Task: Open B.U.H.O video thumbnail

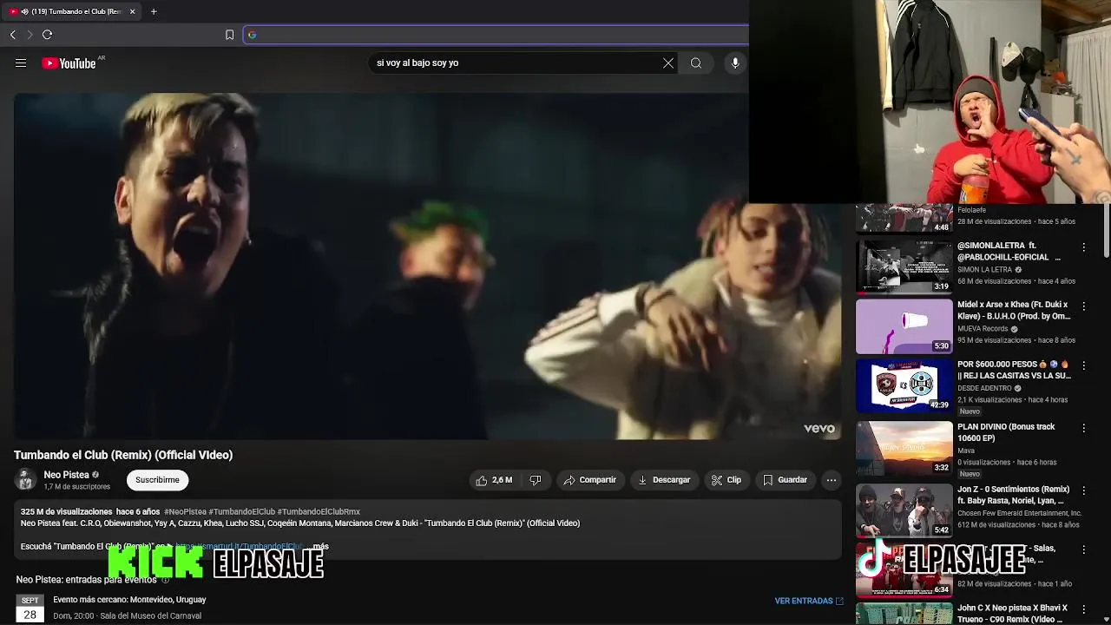Action: click(904, 326)
